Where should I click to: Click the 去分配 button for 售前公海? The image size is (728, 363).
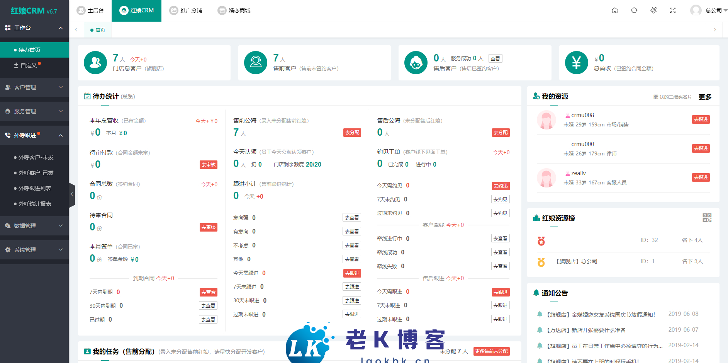click(x=352, y=132)
